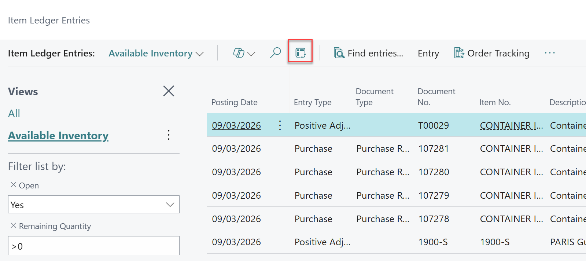Screen dimensions: 586x261
Task: Select document number 1900-S cell
Action: pos(433,242)
